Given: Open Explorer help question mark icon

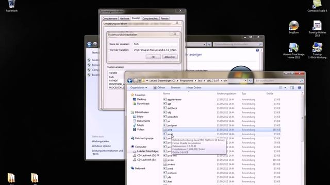Looking at the screenshot, I should [300, 88].
